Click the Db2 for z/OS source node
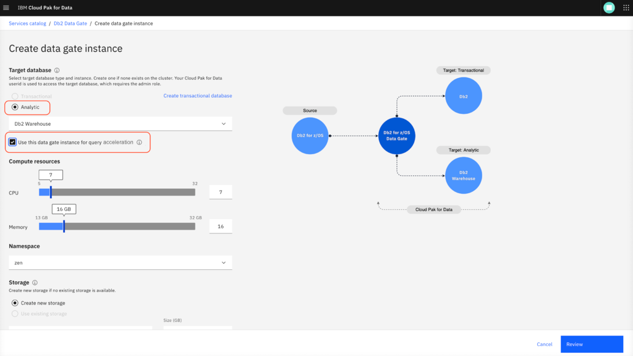The width and height of the screenshot is (633, 356). coord(310,136)
